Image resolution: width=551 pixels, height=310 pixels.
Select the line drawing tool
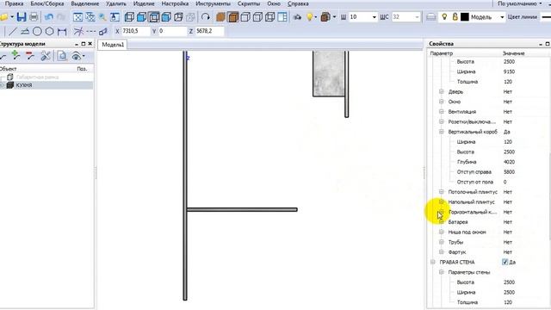12,31
